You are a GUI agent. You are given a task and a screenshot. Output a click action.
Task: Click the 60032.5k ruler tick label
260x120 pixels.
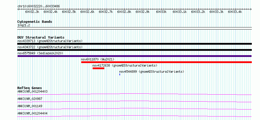tap(69, 12)
